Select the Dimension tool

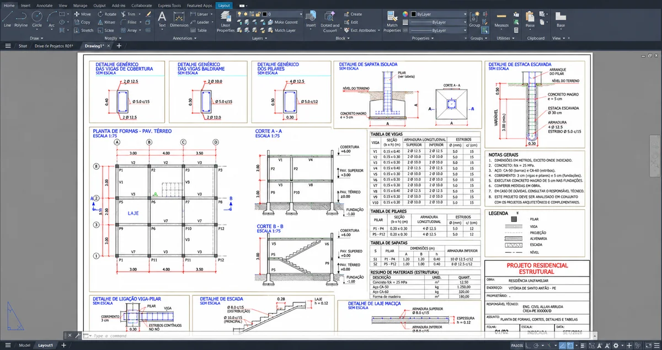[179, 19]
